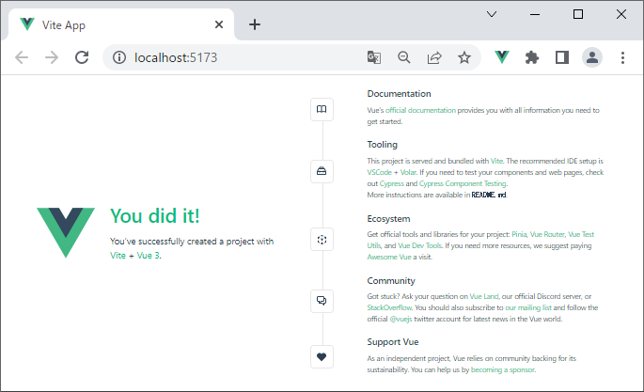View site information icon in address bar
644x392 pixels.
tap(119, 57)
